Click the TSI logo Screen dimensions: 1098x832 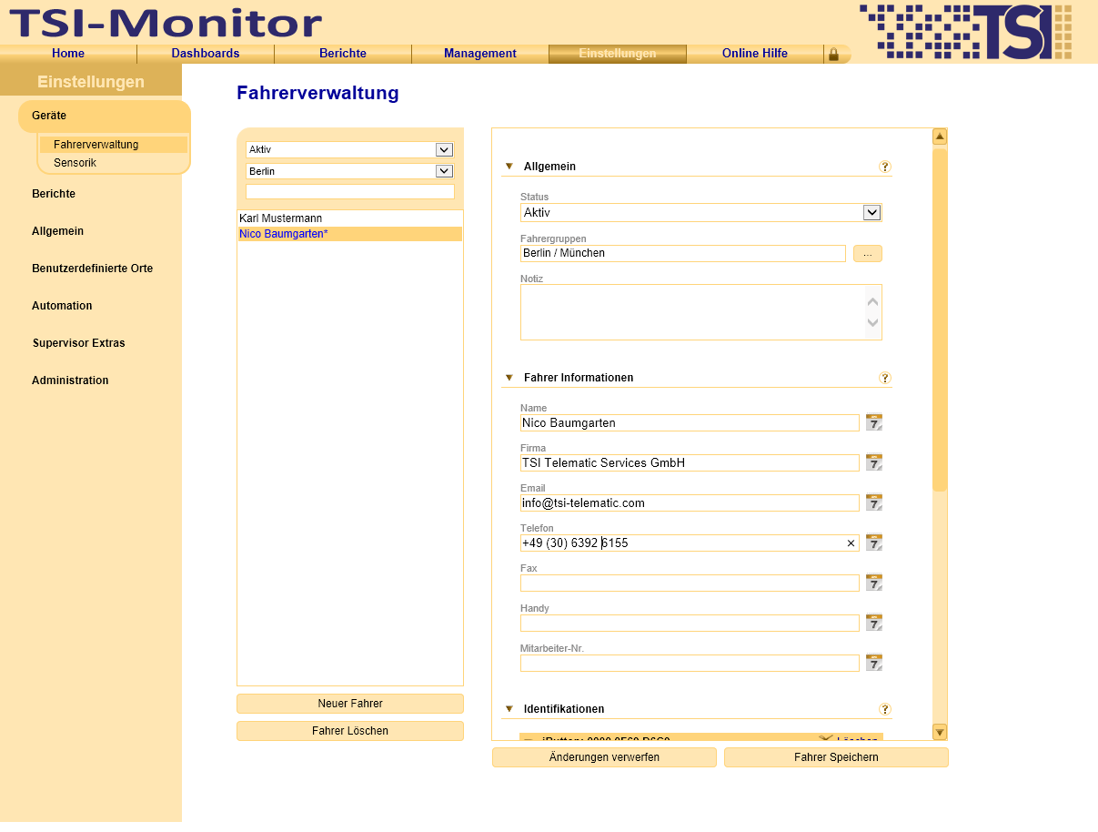965,32
